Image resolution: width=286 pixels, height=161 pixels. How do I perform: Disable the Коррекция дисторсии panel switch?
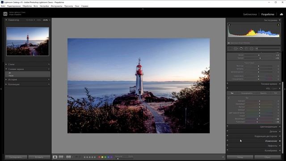pyautogui.click(x=227, y=136)
